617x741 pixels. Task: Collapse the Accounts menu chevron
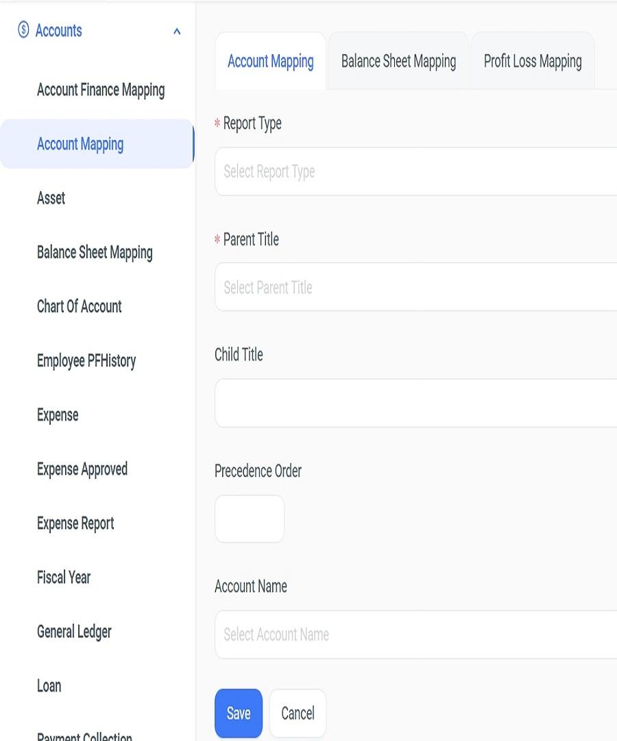[x=177, y=32]
